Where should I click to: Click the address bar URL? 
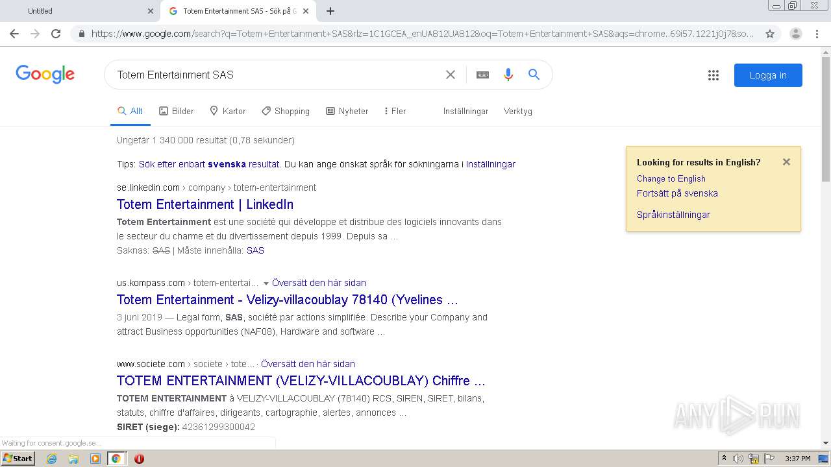423,34
